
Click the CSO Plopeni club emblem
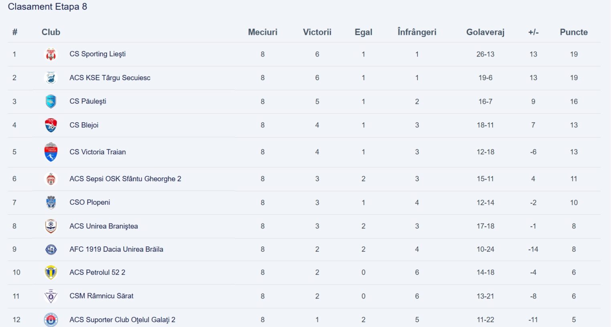(x=51, y=202)
